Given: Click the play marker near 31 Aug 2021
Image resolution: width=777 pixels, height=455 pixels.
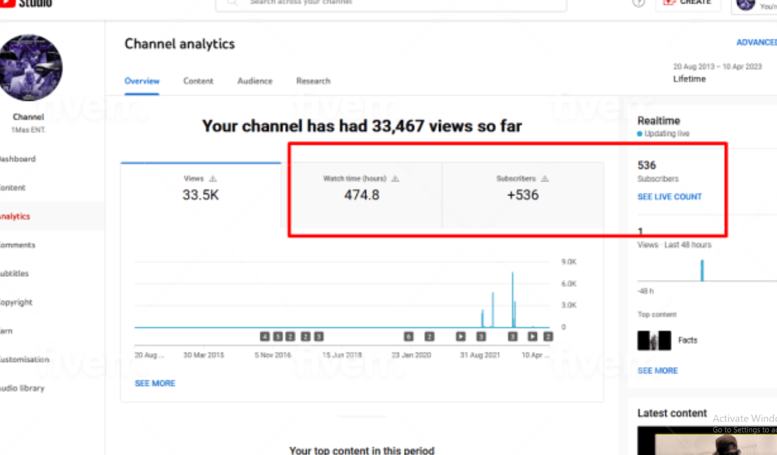Looking at the screenshot, I should (461, 336).
